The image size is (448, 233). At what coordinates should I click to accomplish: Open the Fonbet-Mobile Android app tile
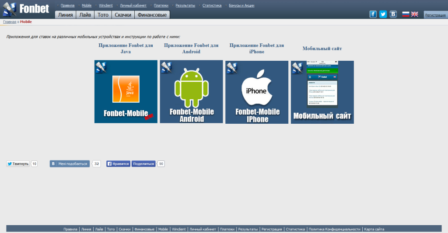click(x=191, y=92)
